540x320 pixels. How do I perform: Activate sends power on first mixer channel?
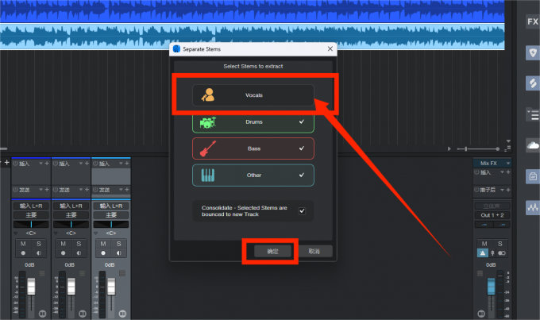(15, 190)
